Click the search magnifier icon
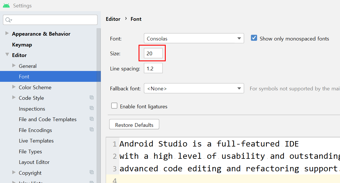Image resolution: width=340 pixels, height=183 pixels. point(8,20)
